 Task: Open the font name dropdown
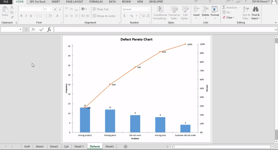tap(42, 9)
